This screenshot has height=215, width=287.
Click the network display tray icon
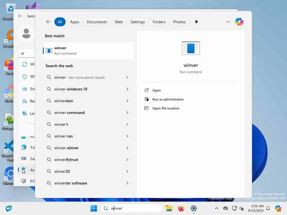pos(234,208)
